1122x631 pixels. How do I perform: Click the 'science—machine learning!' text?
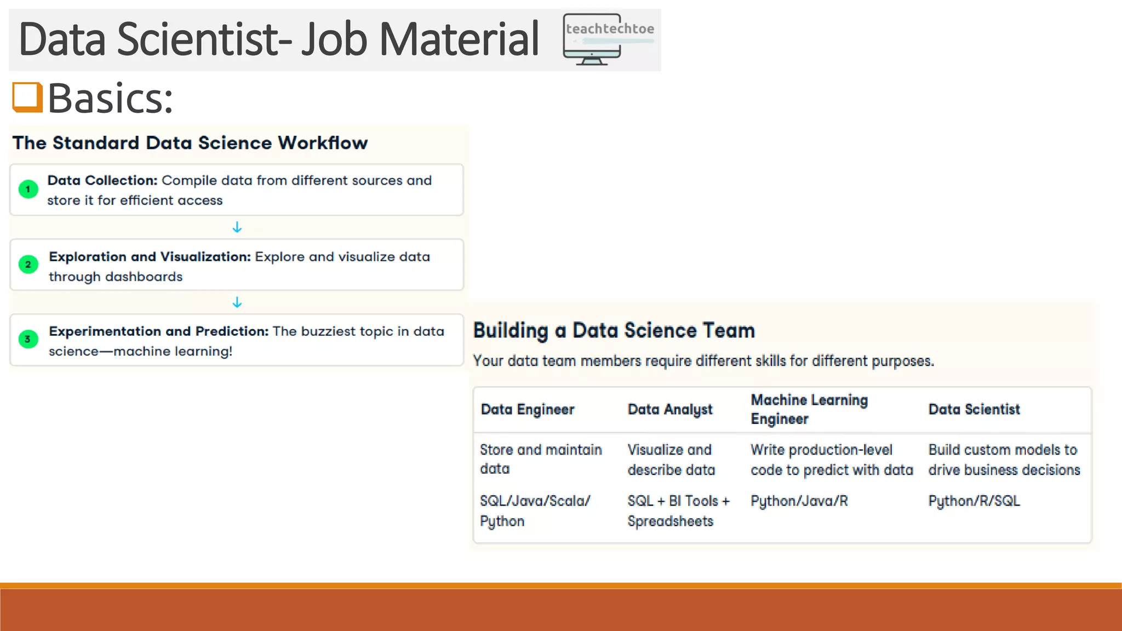(141, 351)
